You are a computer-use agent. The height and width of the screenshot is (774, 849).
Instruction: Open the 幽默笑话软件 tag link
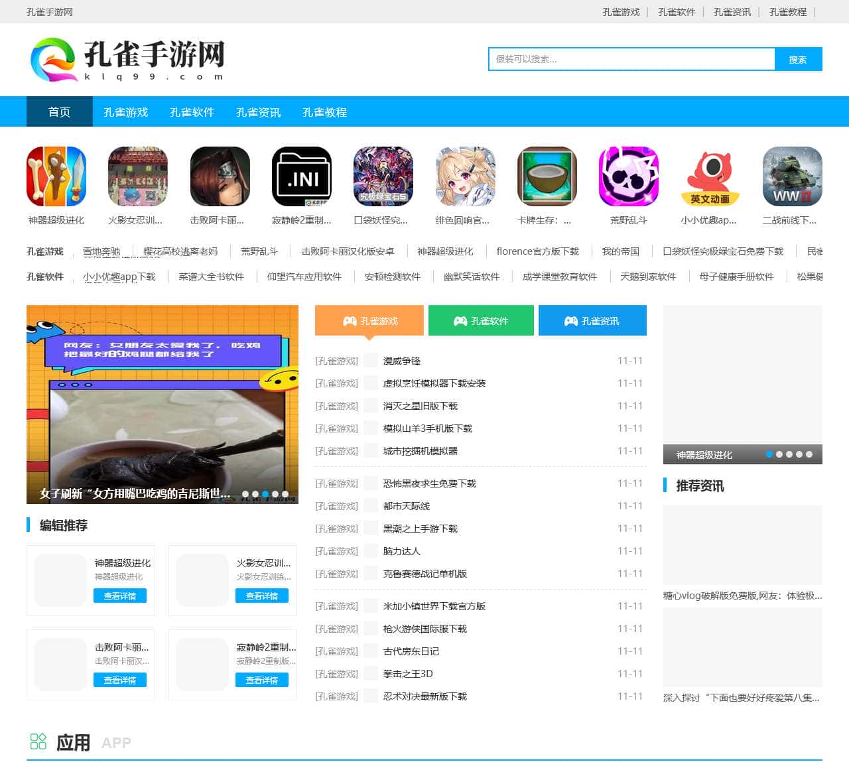472,277
